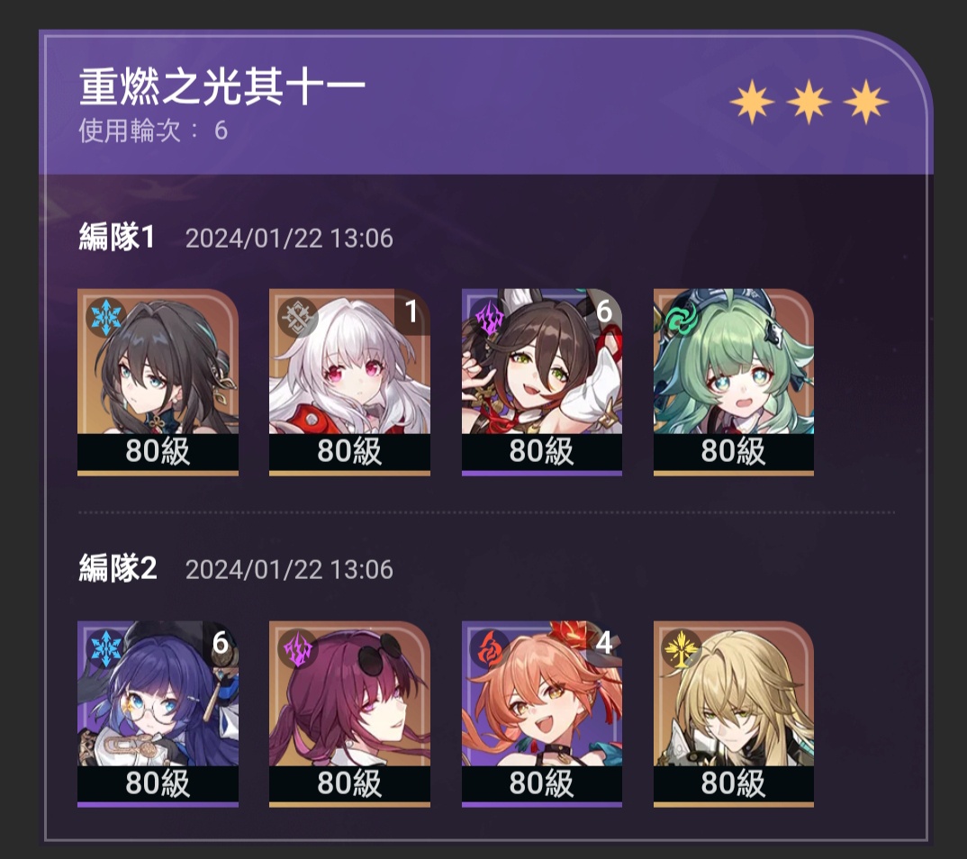Click the Fire element icon on the orange-haired character
The image size is (967, 859).
coord(490,649)
